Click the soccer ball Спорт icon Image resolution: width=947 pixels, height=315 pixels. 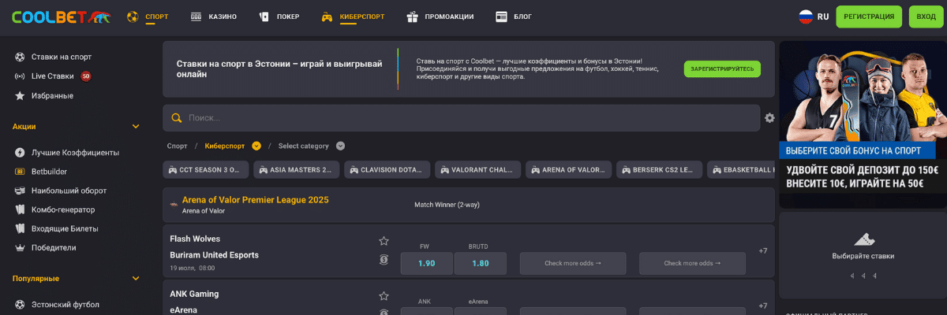(x=133, y=17)
